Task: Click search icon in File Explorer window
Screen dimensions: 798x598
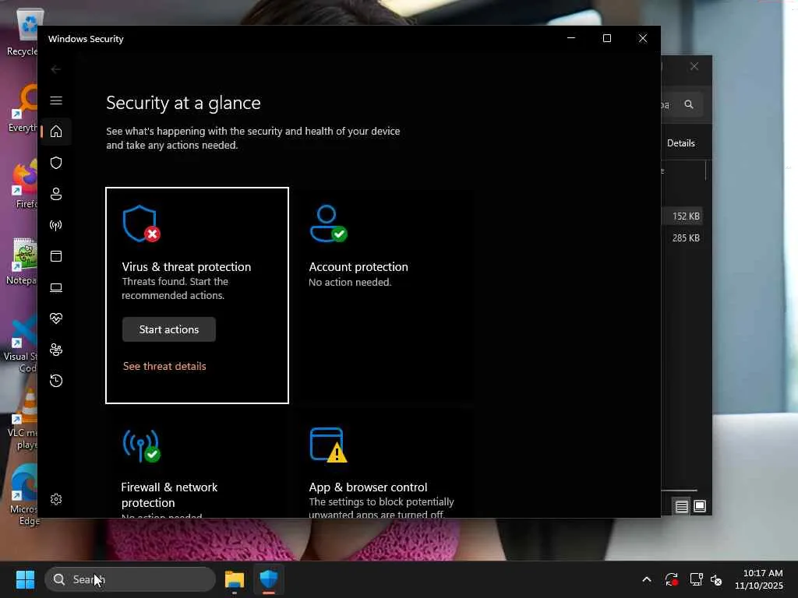Action: point(689,104)
